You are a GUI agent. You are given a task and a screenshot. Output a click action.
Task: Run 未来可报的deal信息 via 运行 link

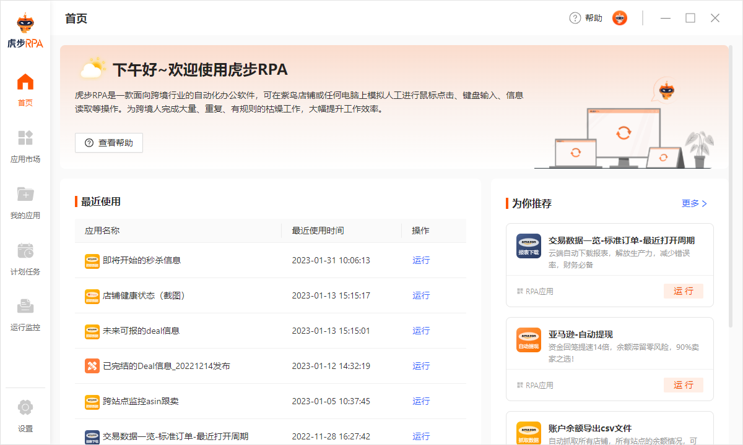421,331
